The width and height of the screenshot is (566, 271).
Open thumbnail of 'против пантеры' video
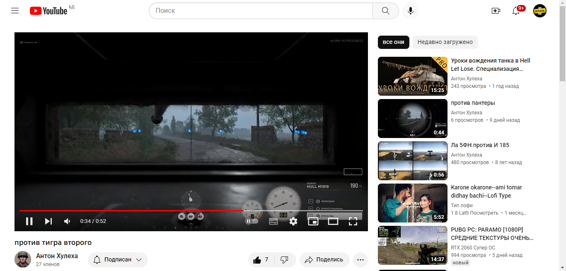point(413,119)
